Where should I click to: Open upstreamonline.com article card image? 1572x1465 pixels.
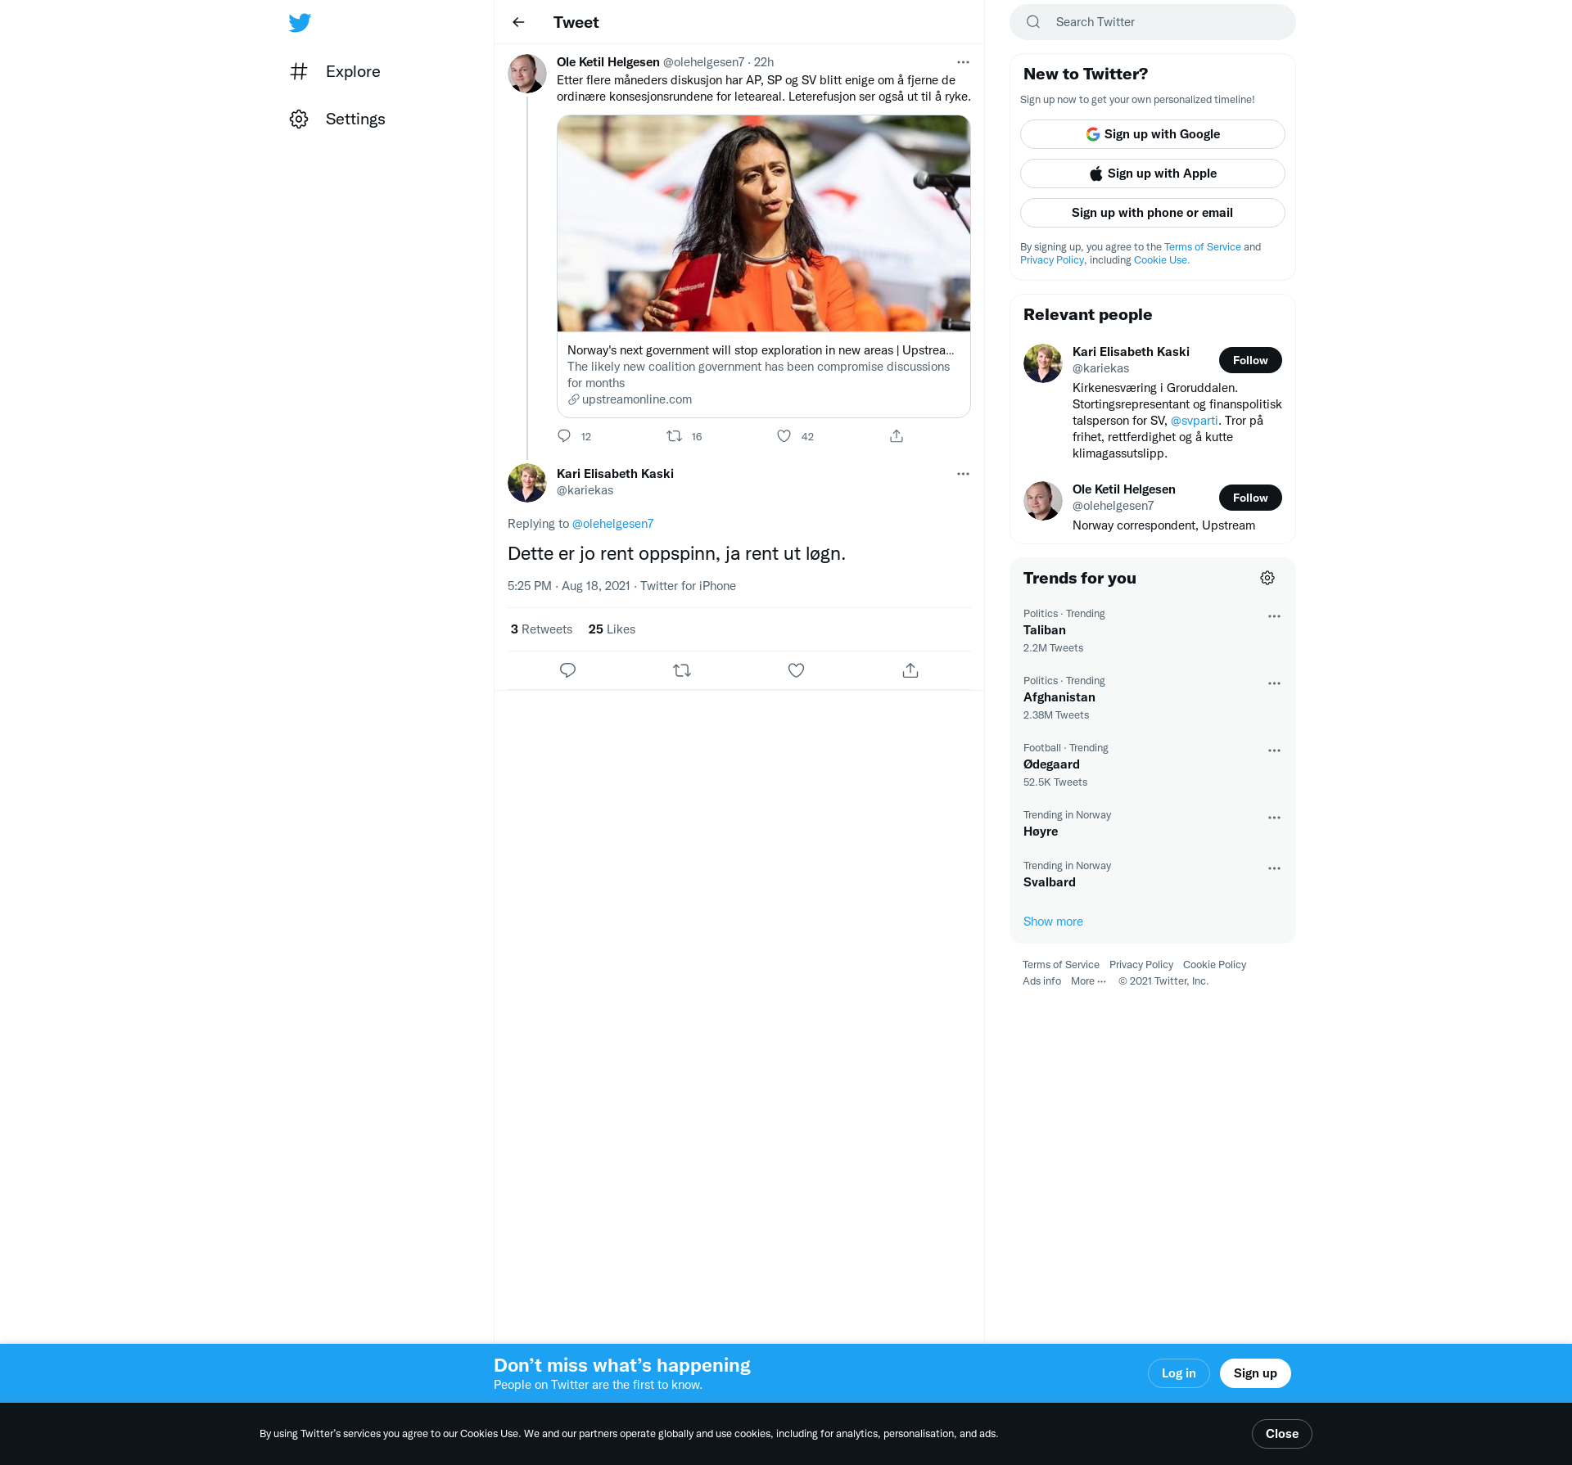[763, 223]
